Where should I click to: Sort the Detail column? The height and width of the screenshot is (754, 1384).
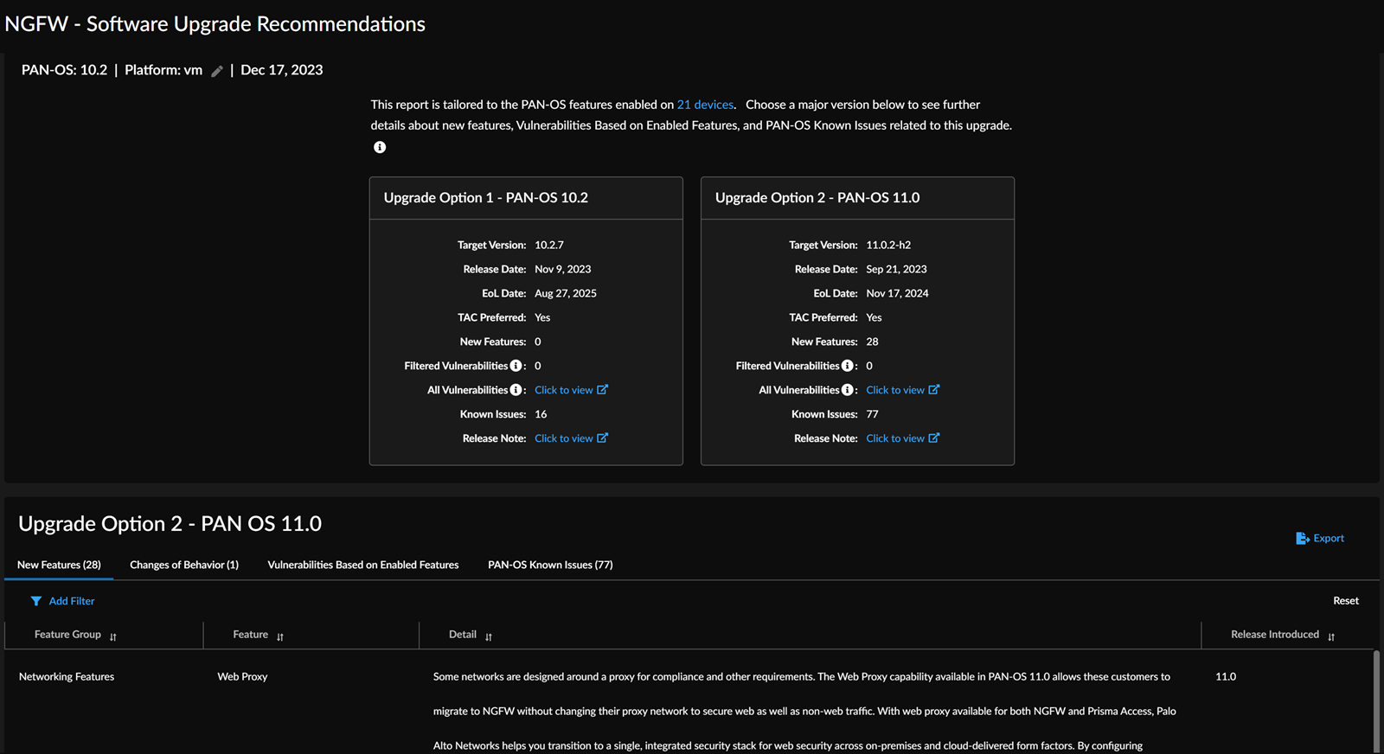point(489,636)
